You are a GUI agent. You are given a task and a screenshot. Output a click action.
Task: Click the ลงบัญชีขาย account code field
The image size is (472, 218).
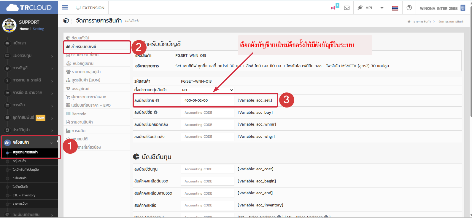pyautogui.click(x=207, y=100)
